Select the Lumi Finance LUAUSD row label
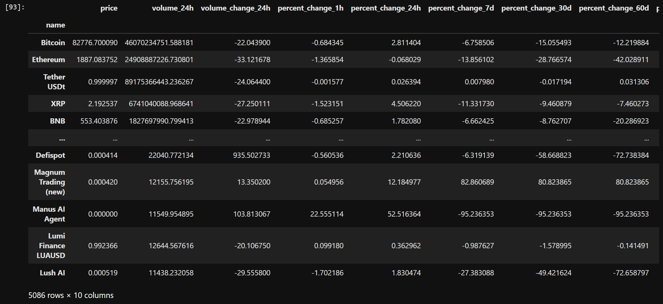Viewport: 663px width, 304px height. pos(51,246)
